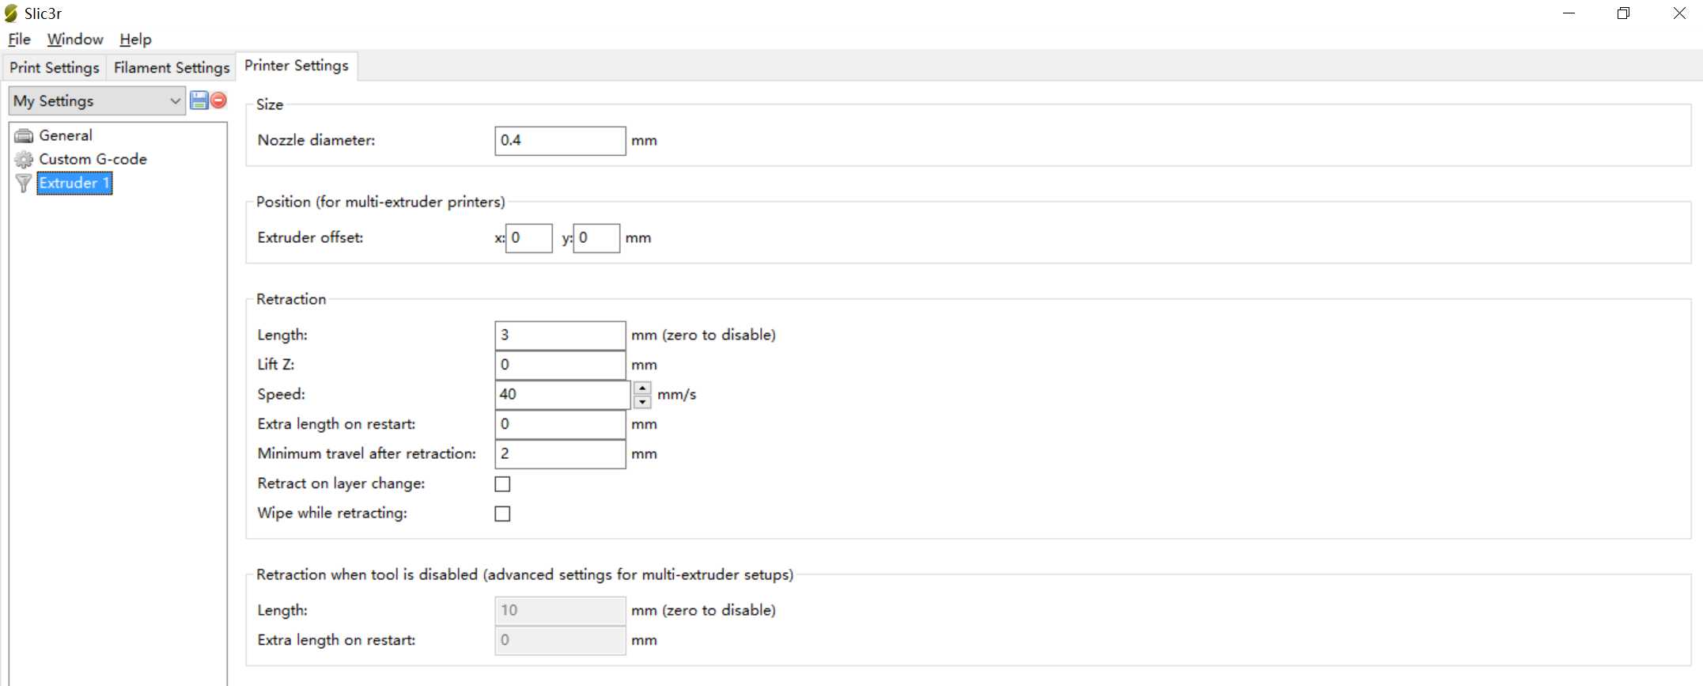Screen dimensions: 1703x686
Task: Click disabled tool Length field showing 10
Action: point(560,611)
